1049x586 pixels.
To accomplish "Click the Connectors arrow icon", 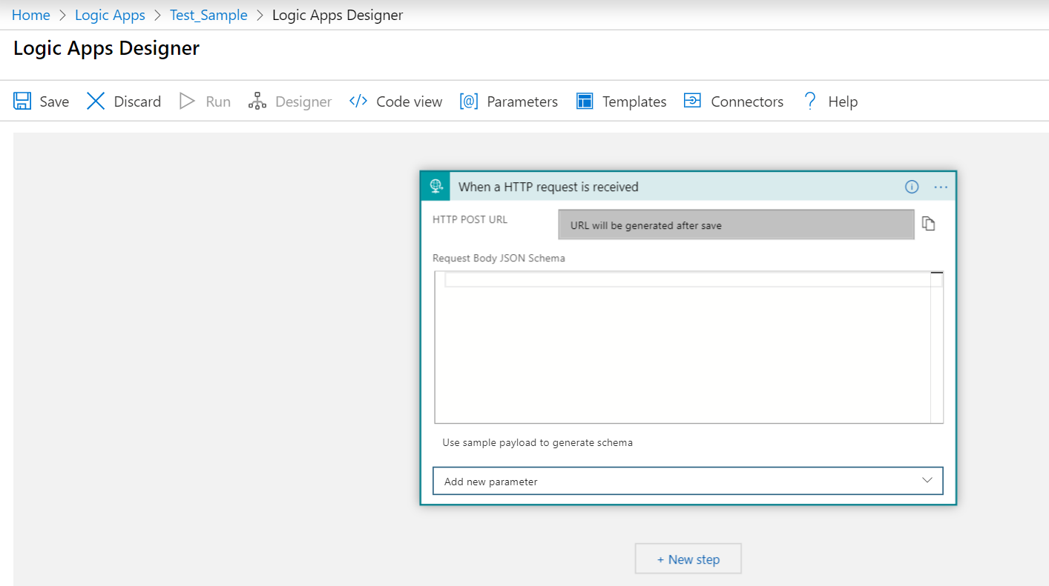I will (x=692, y=101).
